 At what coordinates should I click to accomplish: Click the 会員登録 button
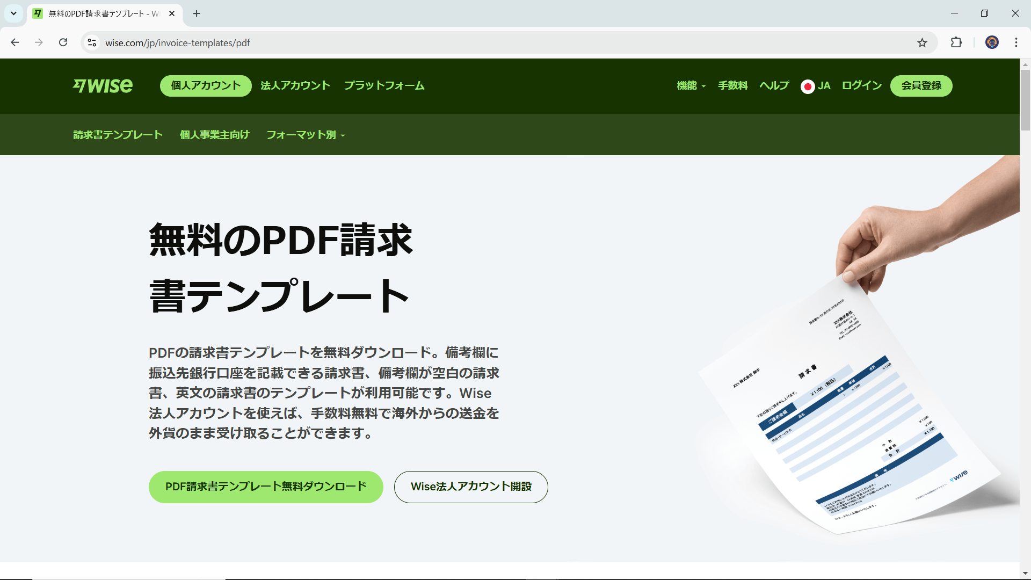[921, 86]
